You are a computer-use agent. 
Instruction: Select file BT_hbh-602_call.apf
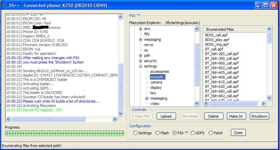222,68
